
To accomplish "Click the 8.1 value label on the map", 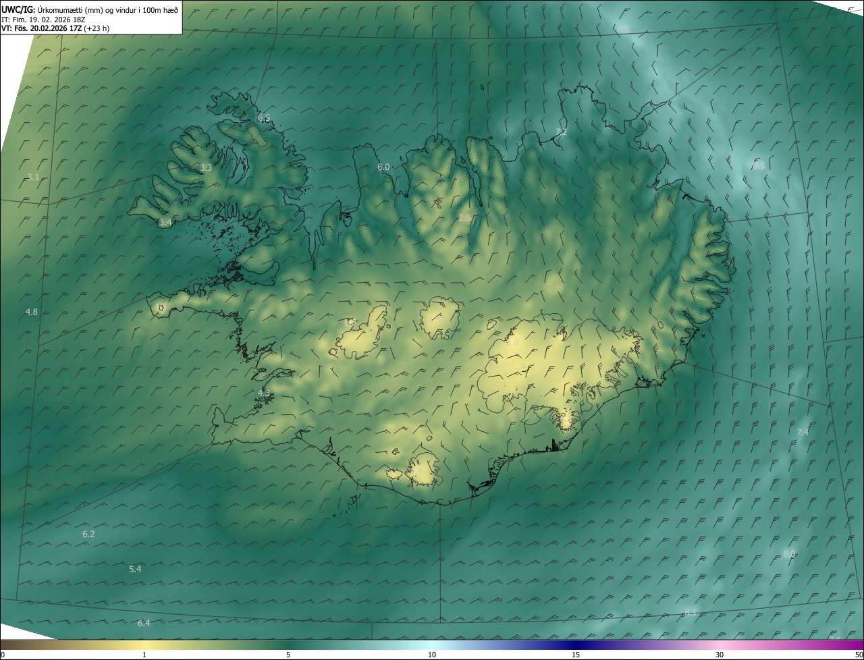I will point(690,612).
